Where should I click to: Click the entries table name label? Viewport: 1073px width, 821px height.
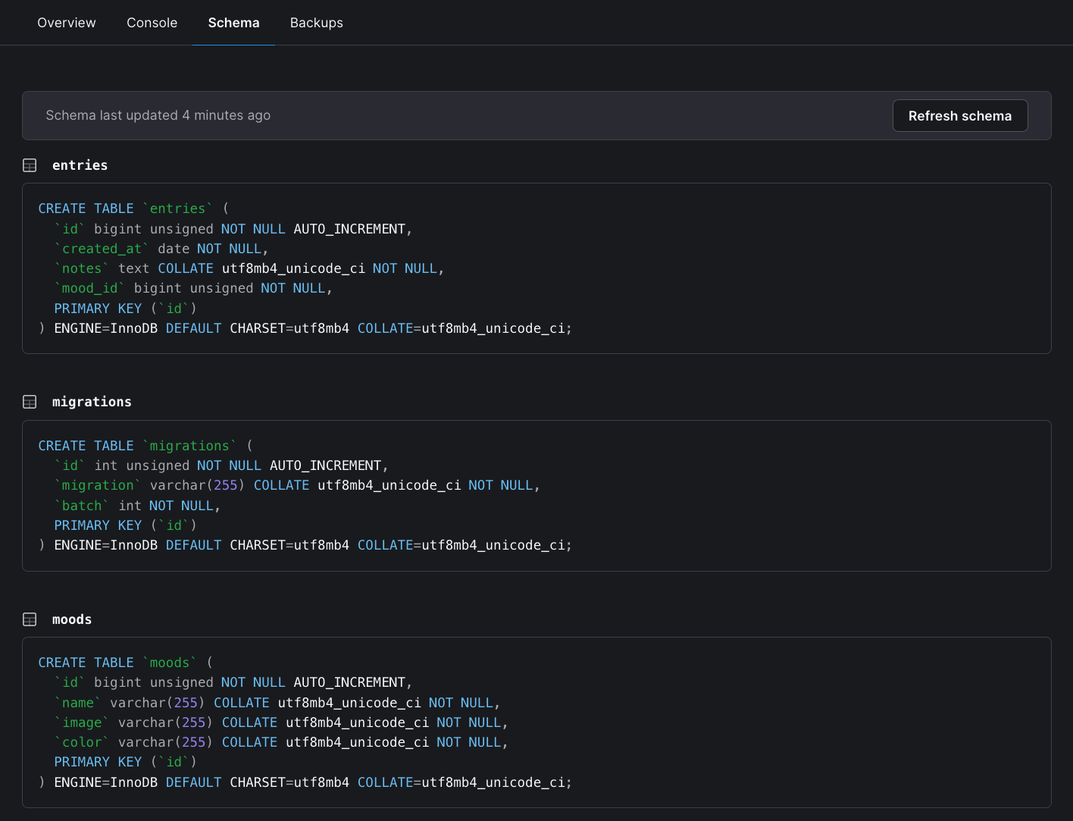click(80, 165)
